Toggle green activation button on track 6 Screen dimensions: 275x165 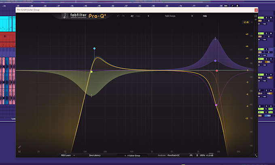coord(261,75)
